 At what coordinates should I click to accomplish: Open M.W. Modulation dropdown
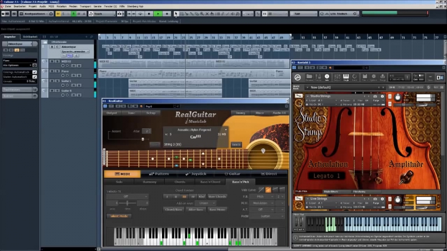262,203
